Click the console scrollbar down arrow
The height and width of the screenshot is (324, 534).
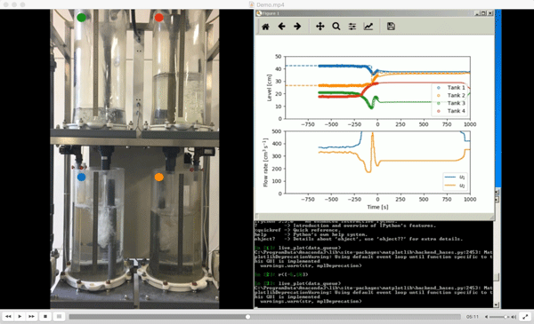[x=497, y=305]
